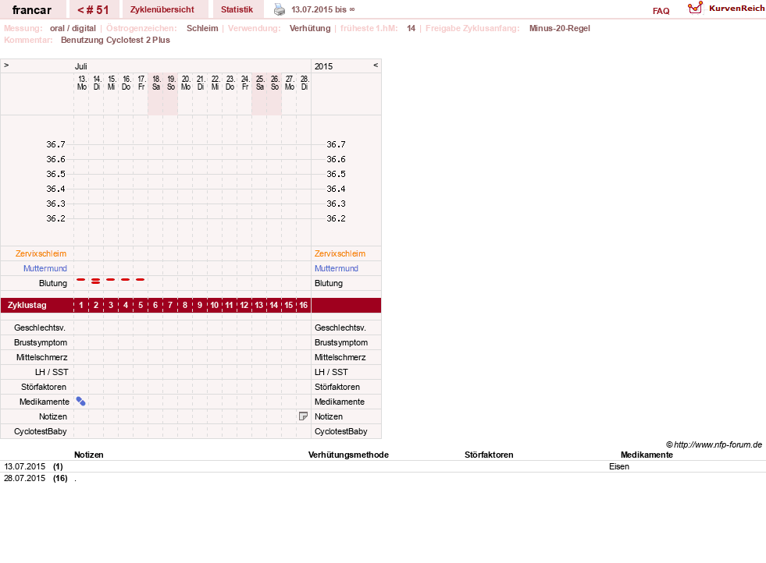Screen dimensions: 766x563
Task: Click the bleeding mark on 17 July
Action: pos(141,279)
